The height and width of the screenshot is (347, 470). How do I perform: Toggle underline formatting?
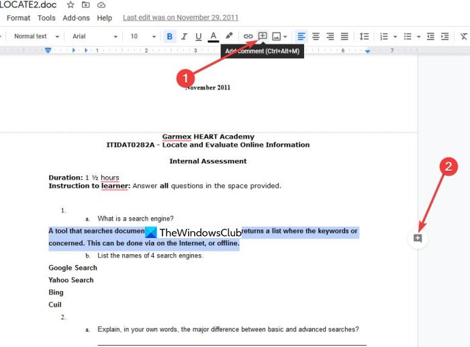coord(198,36)
